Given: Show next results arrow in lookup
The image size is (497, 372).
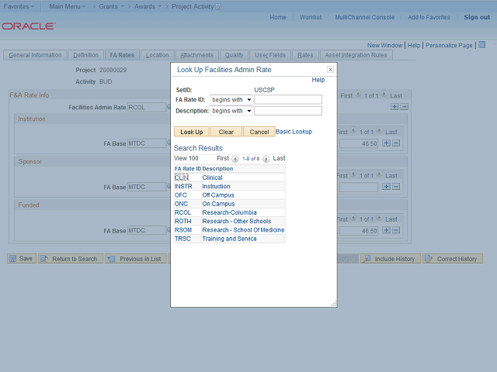Looking at the screenshot, I should tap(266, 159).
